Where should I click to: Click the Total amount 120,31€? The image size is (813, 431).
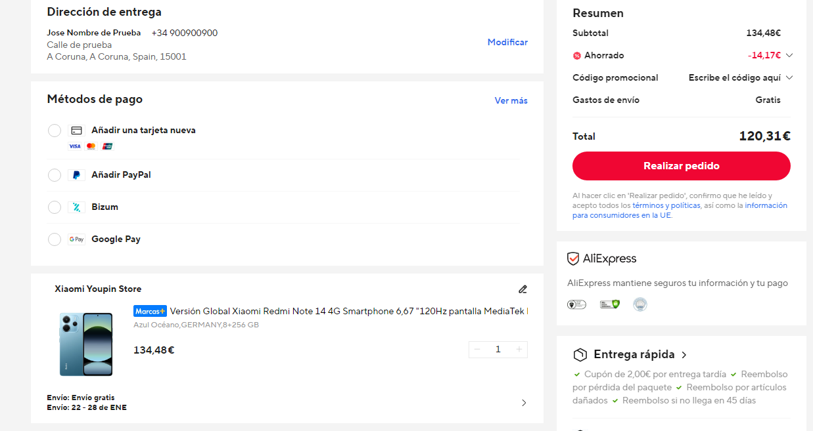[764, 136]
